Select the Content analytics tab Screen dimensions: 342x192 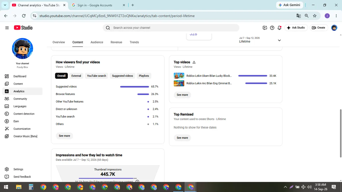point(78,42)
